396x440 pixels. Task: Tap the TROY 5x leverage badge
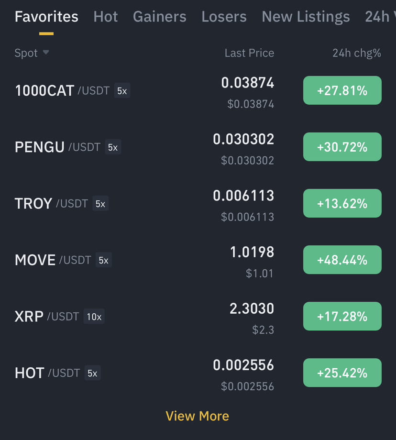pos(100,203)
